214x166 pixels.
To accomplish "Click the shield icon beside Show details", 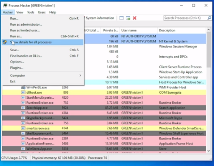I will click(5, 42).
